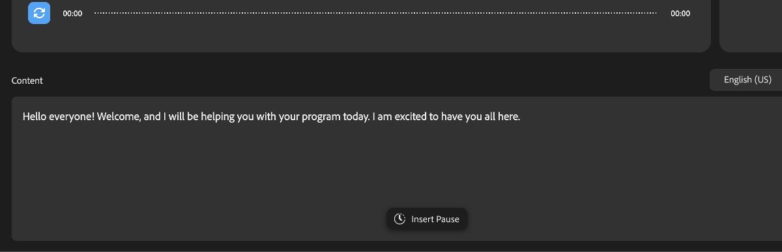Image resolution: width=782 pixels, height=252 pixels.
Task: Click the total duration 00:00 after the track
Action: pos(680,14)
